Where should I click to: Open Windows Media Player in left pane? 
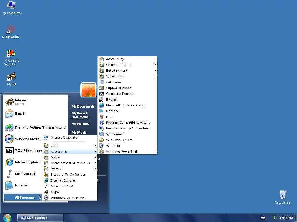23,139
